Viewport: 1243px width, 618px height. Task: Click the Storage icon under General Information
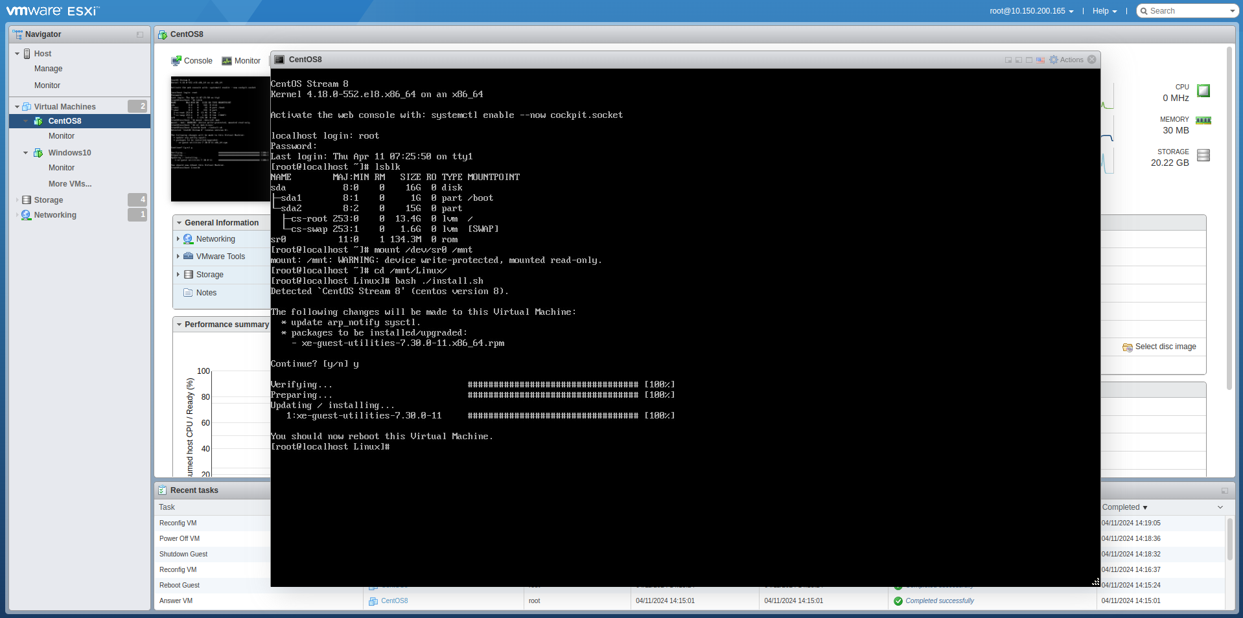(x=189, y=275)
